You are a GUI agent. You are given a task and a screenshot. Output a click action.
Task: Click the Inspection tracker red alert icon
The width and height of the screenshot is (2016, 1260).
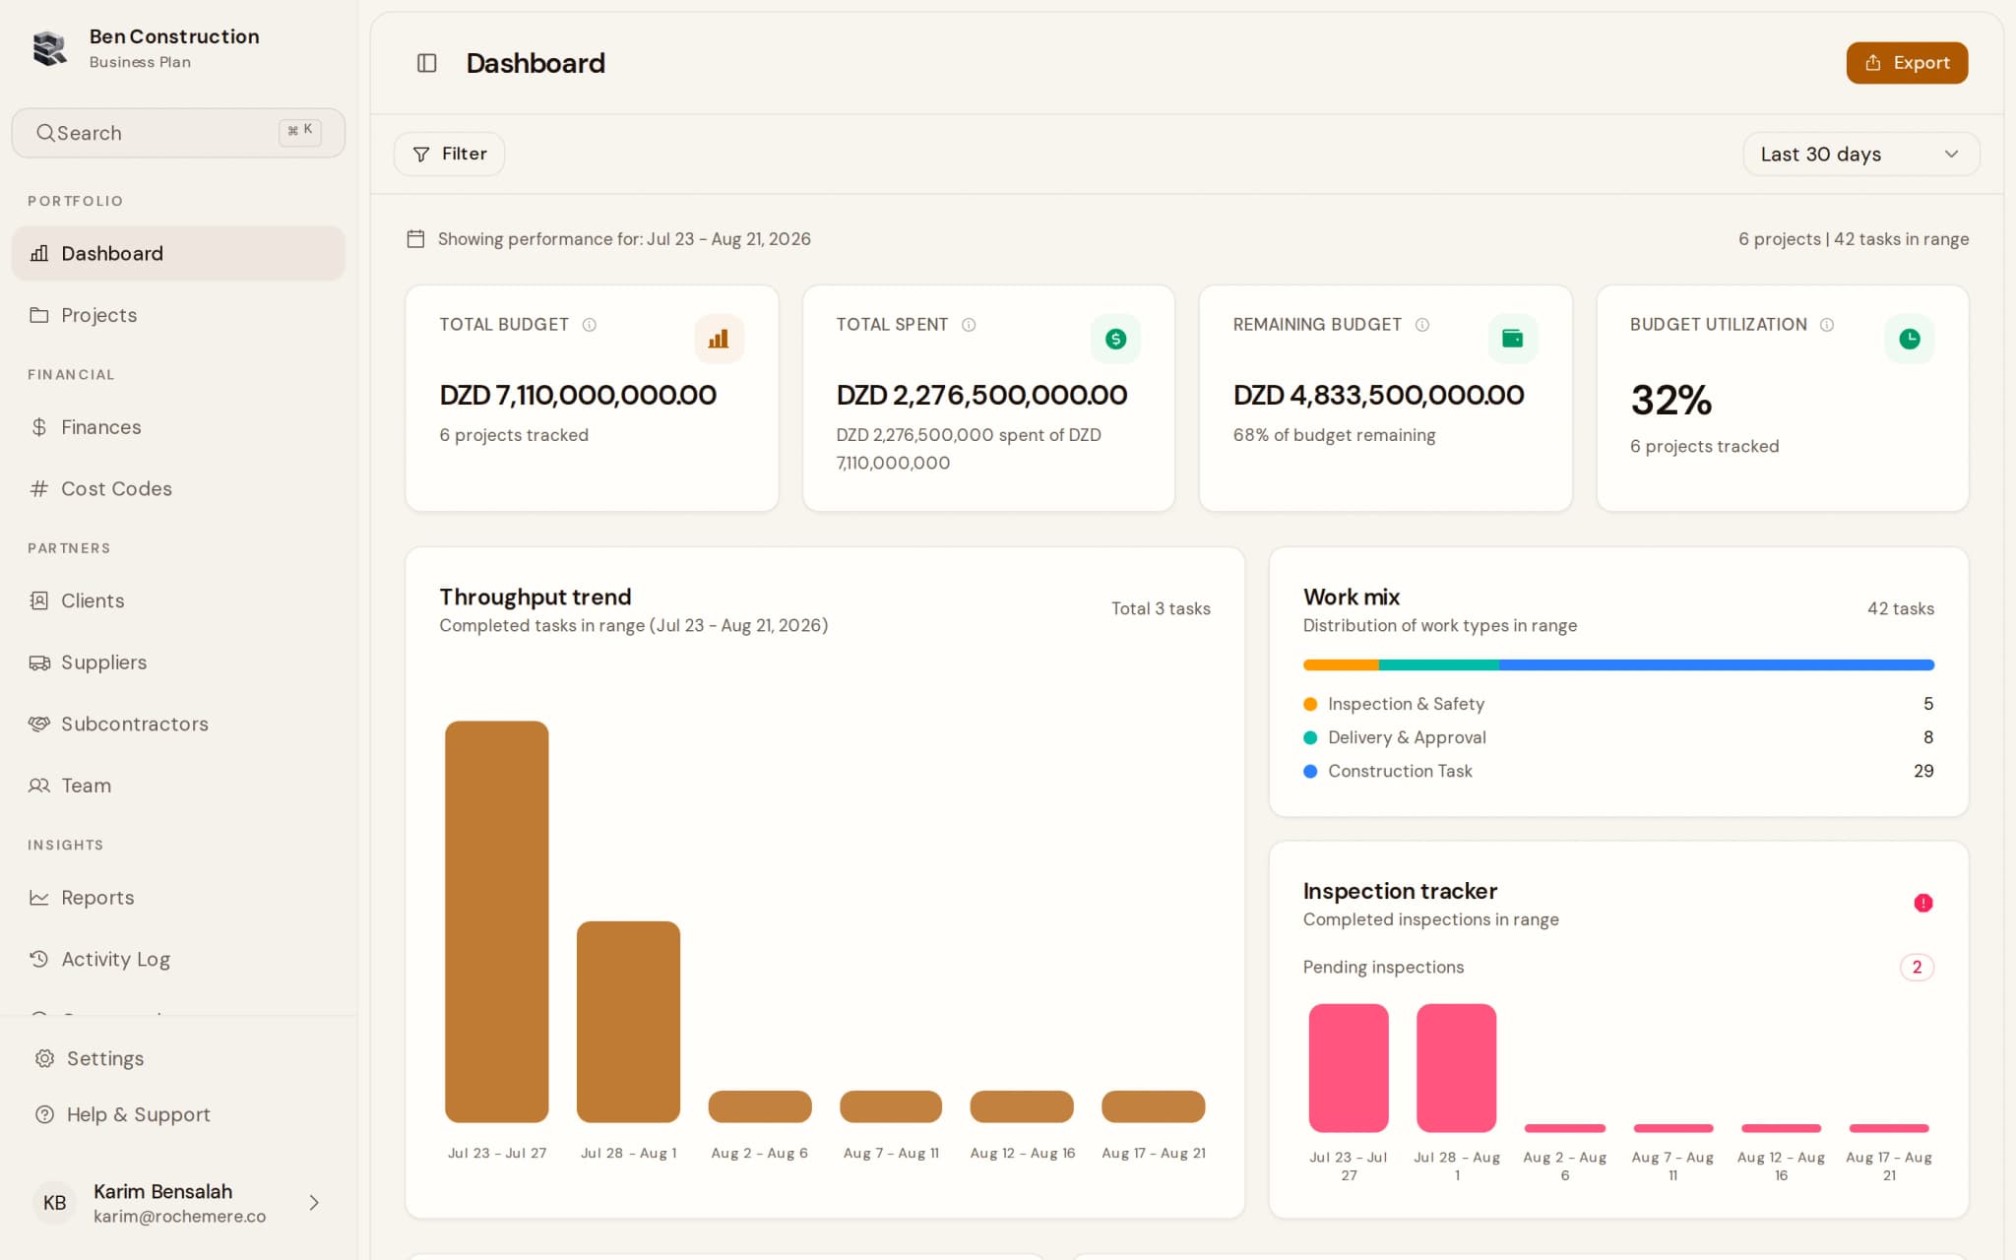pyautogui.click(x=1923, y=903)
